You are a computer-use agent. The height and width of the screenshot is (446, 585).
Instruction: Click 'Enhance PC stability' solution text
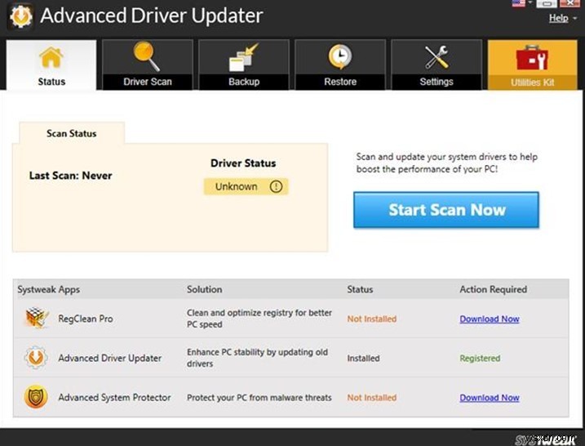(258, 358)
